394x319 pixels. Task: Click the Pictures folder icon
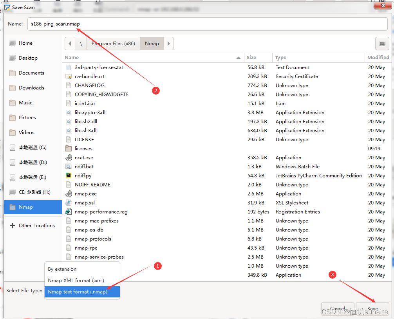[x=12, y=118]
